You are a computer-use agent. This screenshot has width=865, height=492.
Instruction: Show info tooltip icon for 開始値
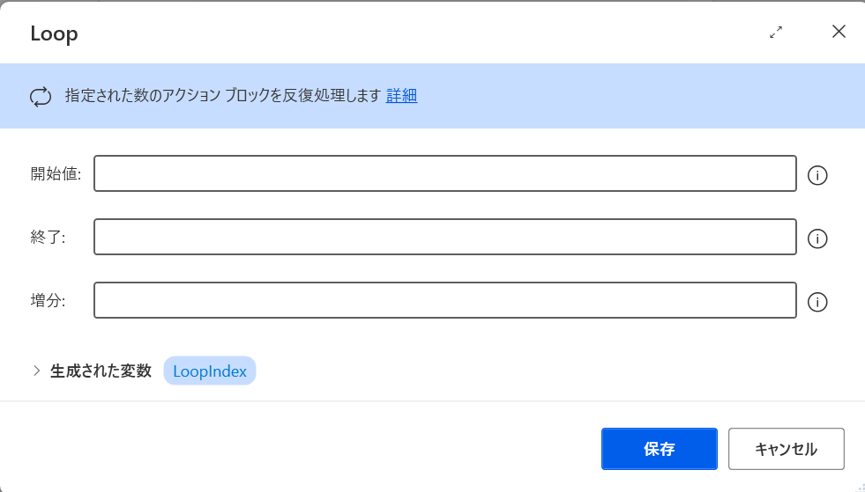[x=817, y=175]
